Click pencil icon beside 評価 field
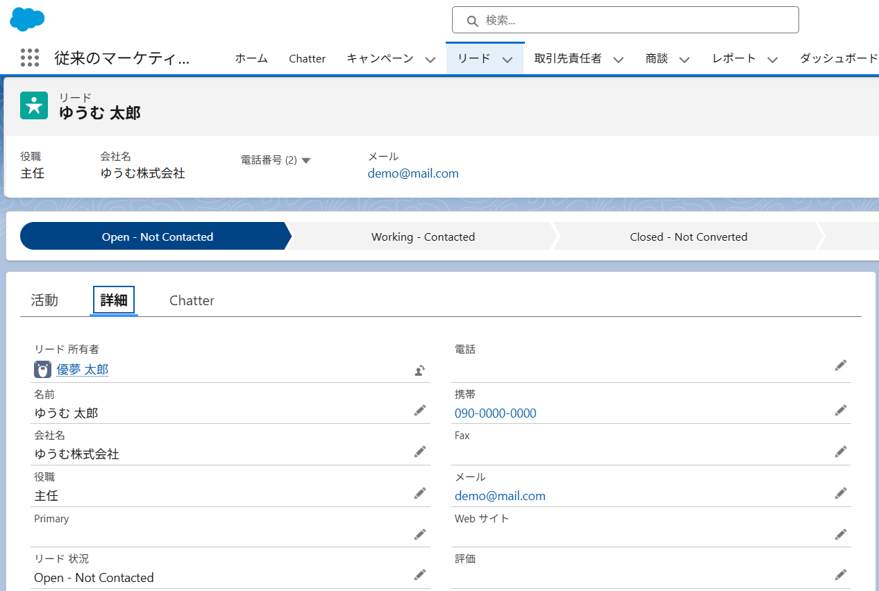879x591 pixels. (x=841, y=574)
